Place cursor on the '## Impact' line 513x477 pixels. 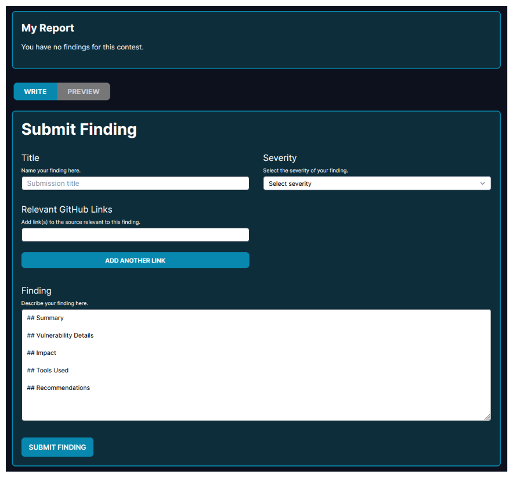pos(42,353)
